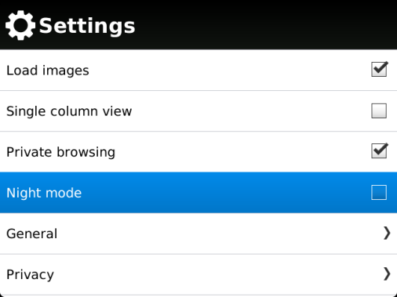397x297 pixels.
Task: Click the Settings title text
Action: click(87, 26)
